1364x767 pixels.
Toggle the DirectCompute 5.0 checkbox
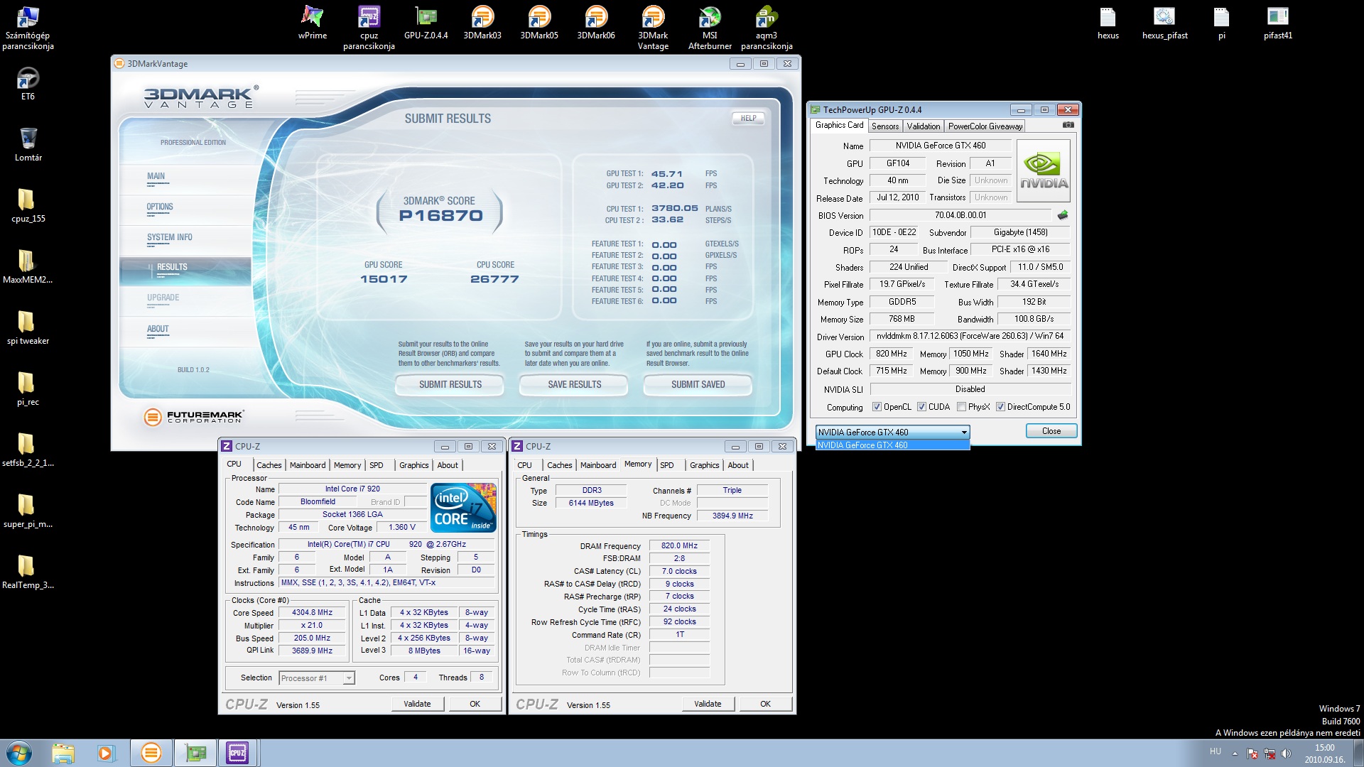point(1000,407)
